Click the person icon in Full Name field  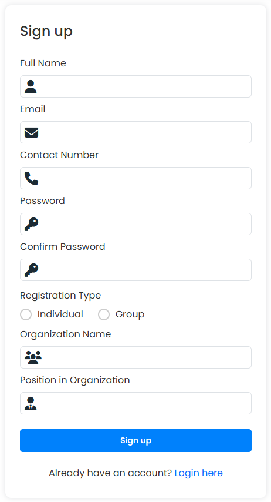(31, 87)
